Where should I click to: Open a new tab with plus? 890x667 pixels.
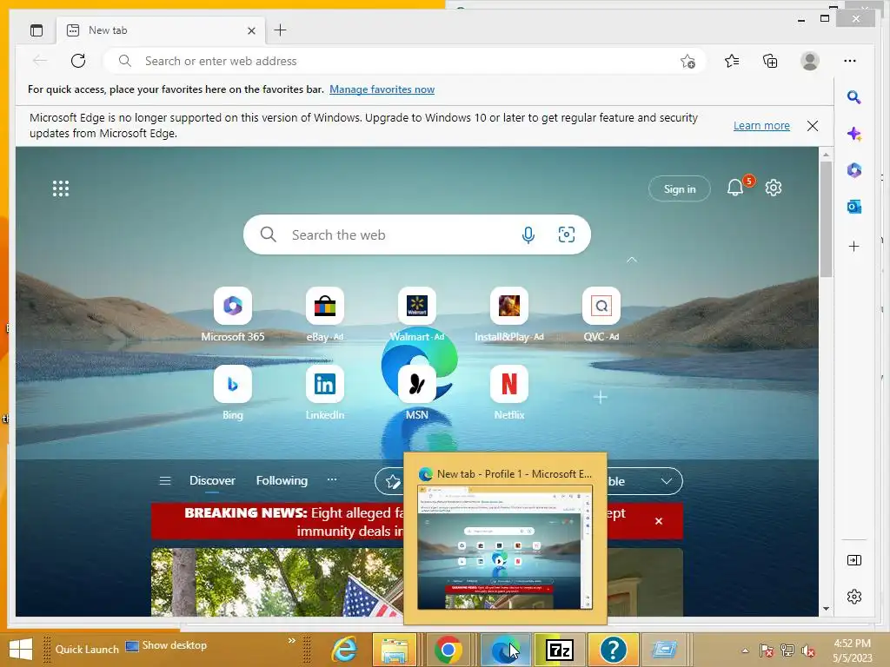281,30
